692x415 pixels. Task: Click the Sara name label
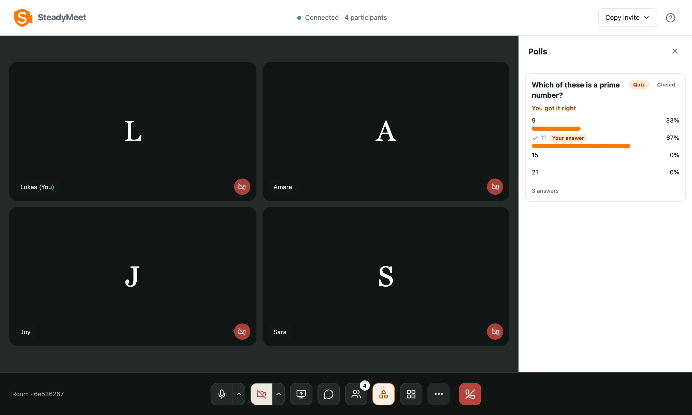click(x=280, y=332)
